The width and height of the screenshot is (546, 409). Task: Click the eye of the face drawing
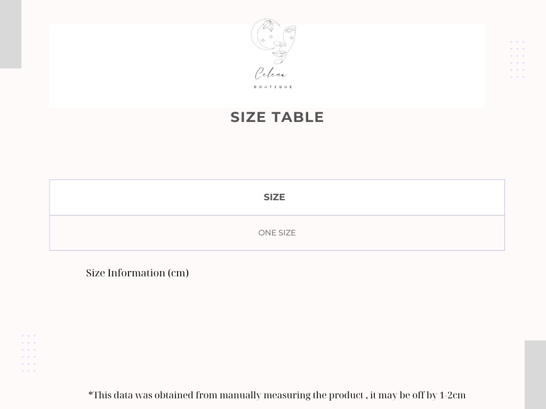(x=290, y=30)
